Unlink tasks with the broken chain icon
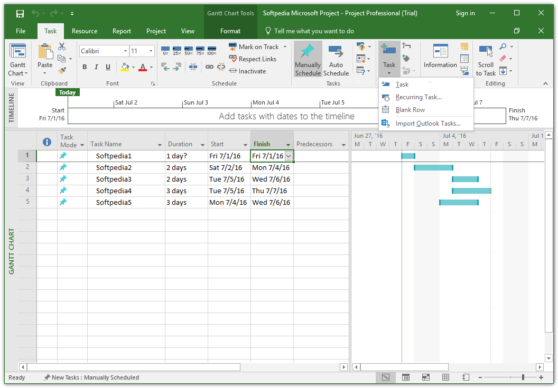Image resolution: width=558 pixels, height=388 pixels. coord(221,67)
